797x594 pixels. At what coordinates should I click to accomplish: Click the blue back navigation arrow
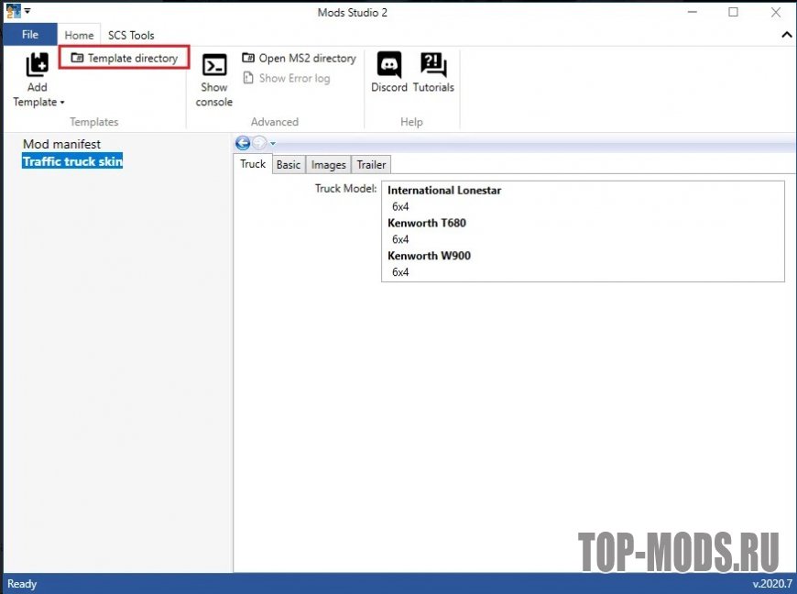(243, 143)
